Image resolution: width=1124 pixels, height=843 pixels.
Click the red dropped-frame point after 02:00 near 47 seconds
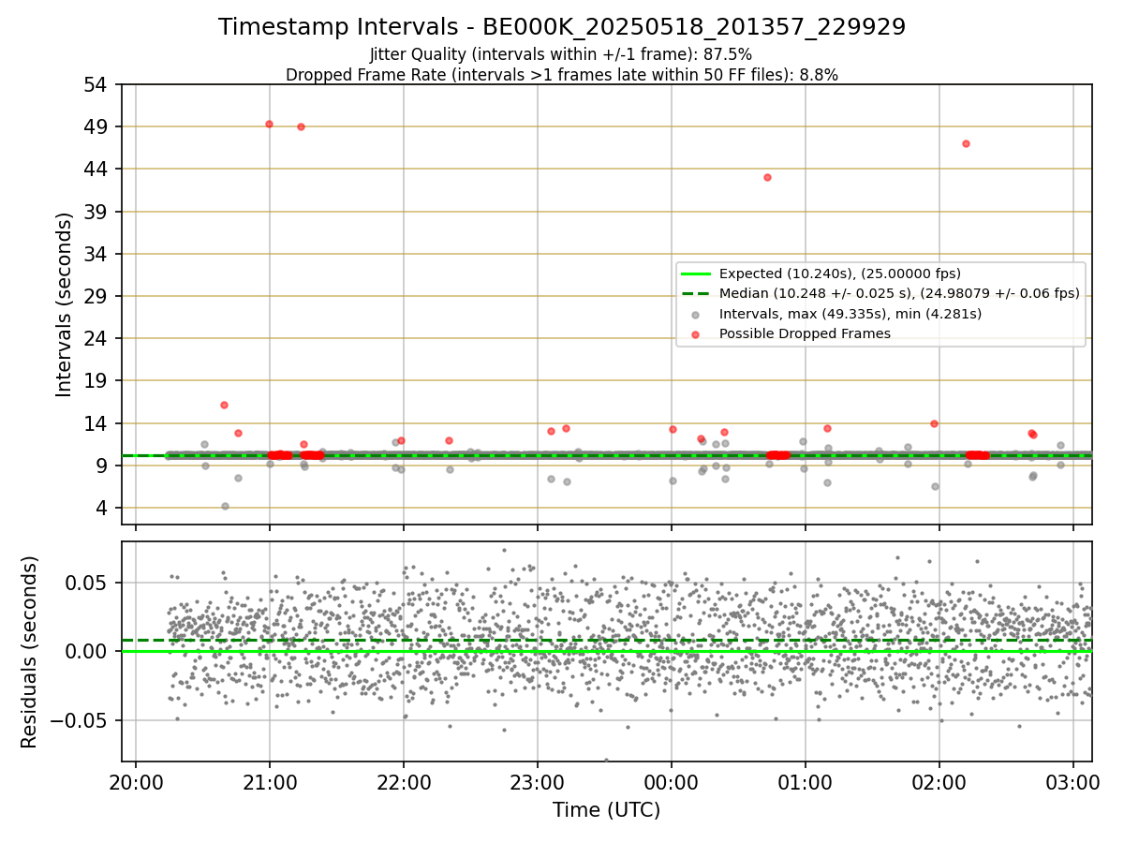tap(966, 143)
